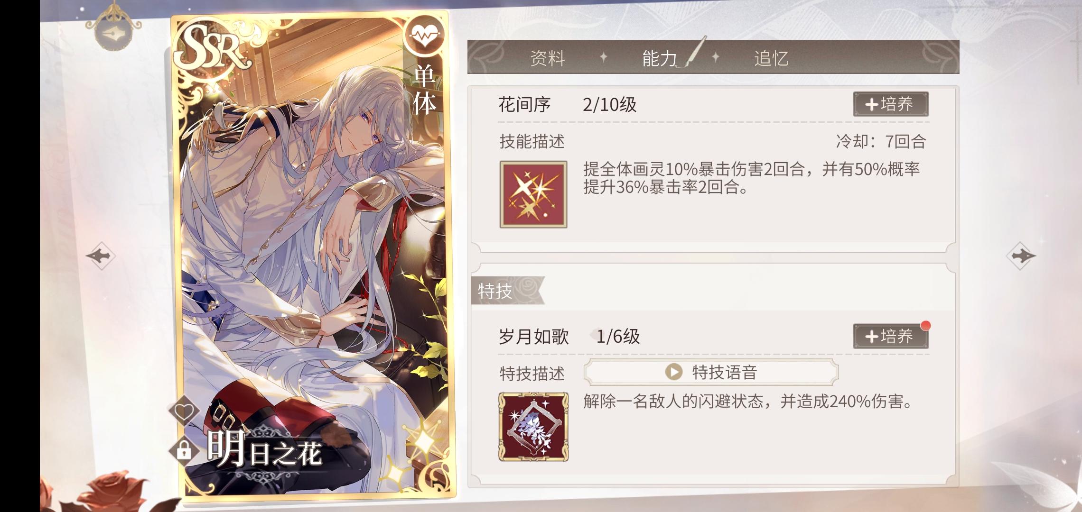
Task: Open the 岁月如歌 special skill icon
Action: pyautogui.click(x=533, y=427)
